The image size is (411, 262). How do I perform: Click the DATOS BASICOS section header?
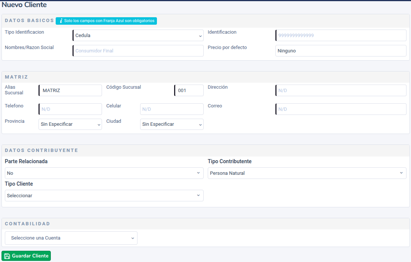pyautogui.click(x=30, y=21)
